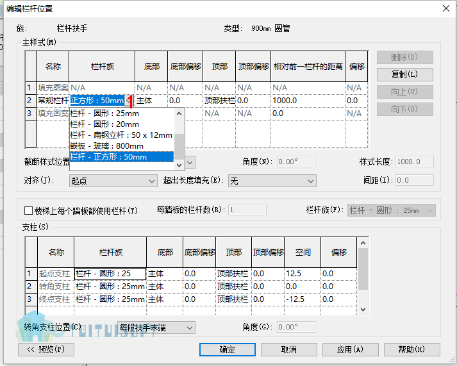Image resolution: width=457 pixels, height=366 pixels.
Task: Click 栏杆族 cell of 转角支柱 row
Action: pyautogui.click(x=110, y=287)
